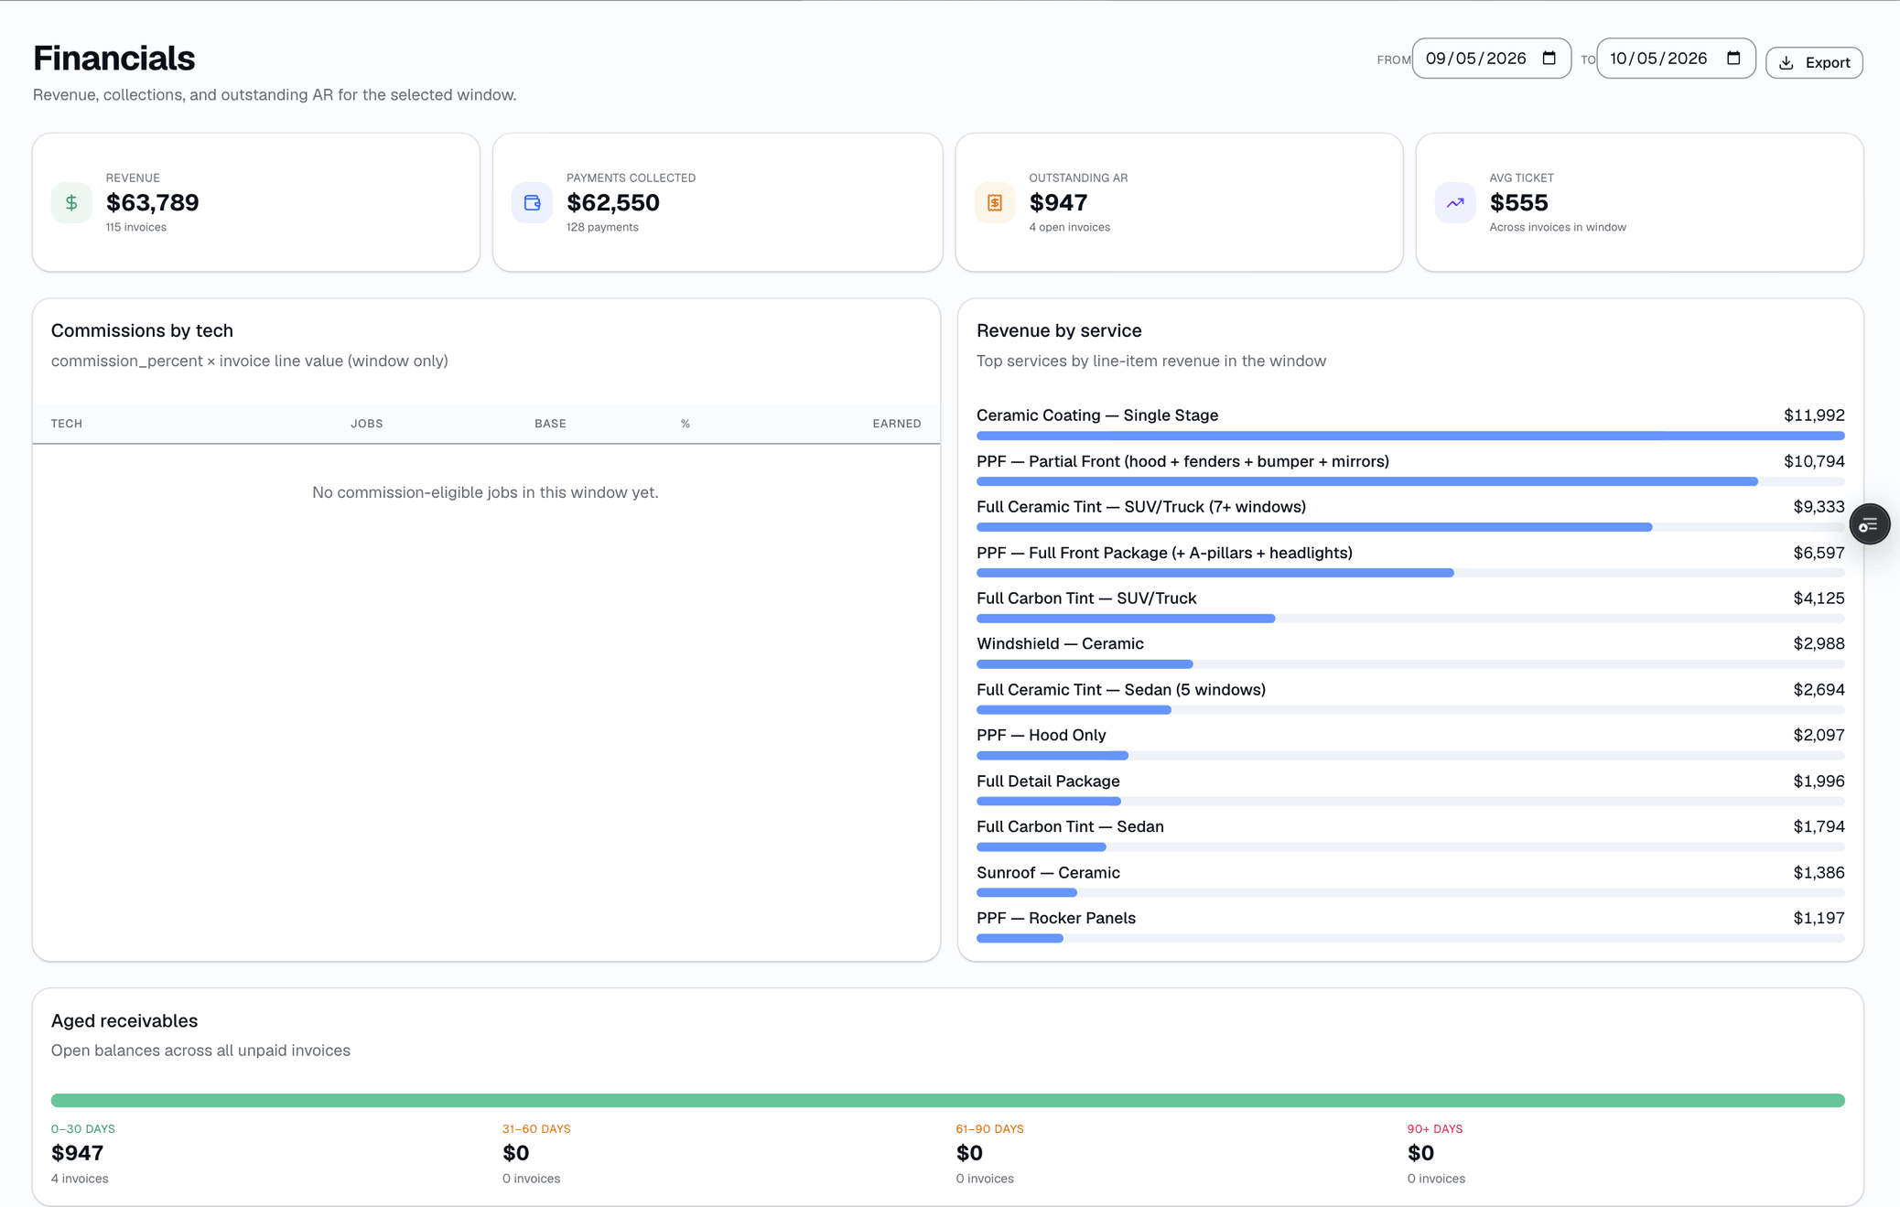Viewport: 1900px width, 1207px height.
Task: Select the PPF — Partial Front service label
Action: pyautogui.click(x=1182, y=461)
